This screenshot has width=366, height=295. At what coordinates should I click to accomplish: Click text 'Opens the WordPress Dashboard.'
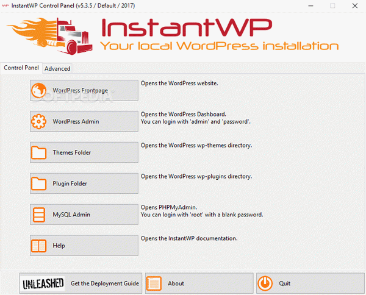point(184,114)
